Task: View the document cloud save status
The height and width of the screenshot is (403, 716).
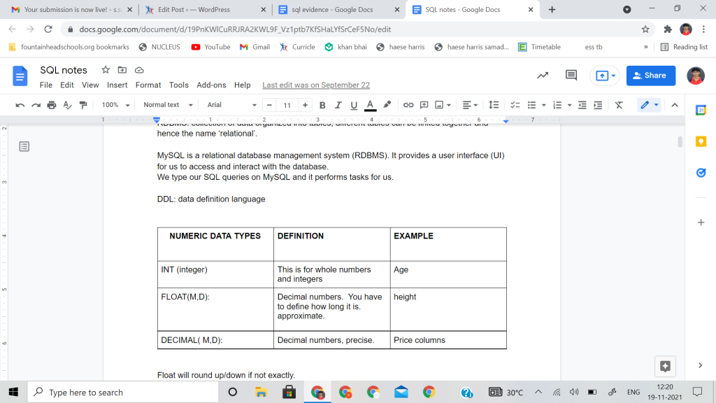Action: (139, 70)
